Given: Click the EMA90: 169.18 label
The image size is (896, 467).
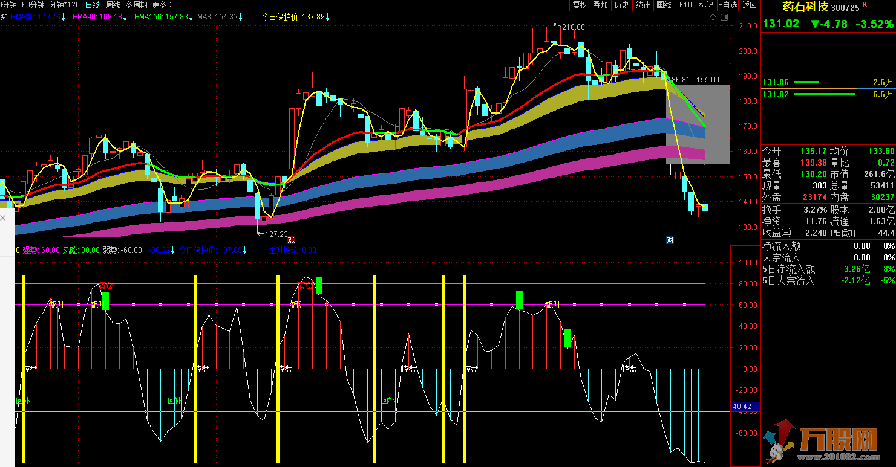Looking at the screenshot, I should (x=97, y=17).
